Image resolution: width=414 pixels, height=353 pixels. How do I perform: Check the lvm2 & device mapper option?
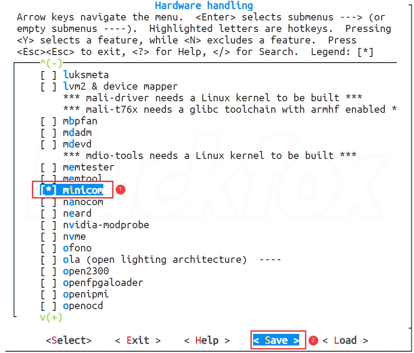(x=109, y=87)
